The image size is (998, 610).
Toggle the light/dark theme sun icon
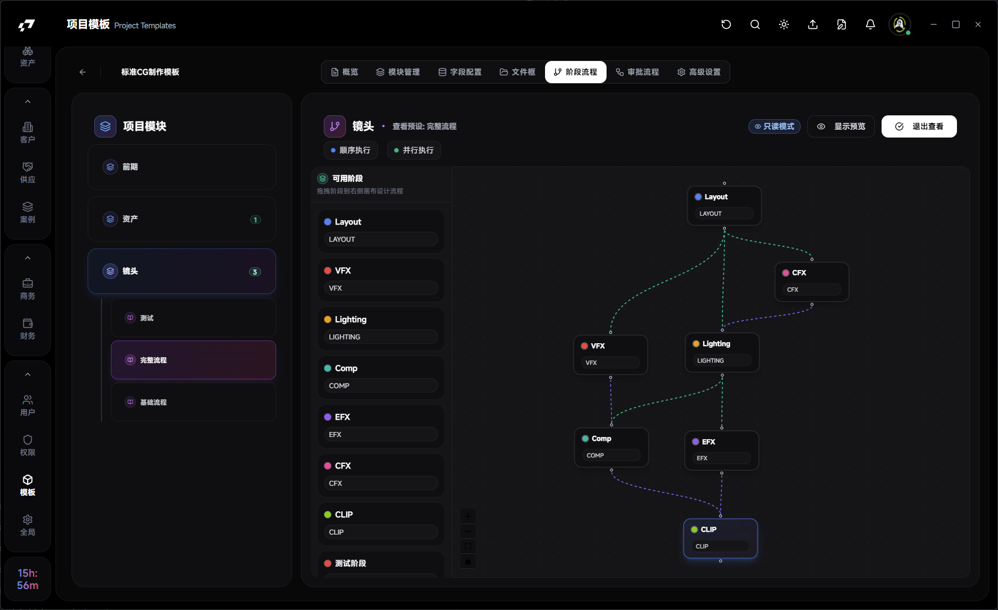coord(783,24)
